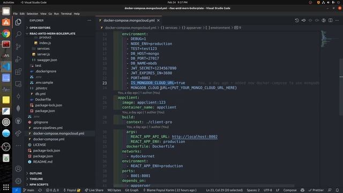
Task: Expand the NPM Scripts section
Action: [39, 184]
